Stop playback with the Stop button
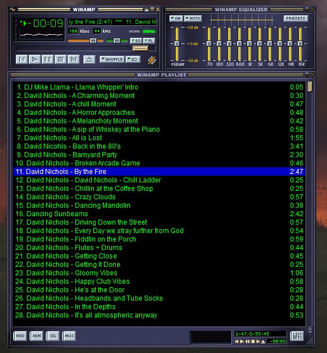 point(61,60)
